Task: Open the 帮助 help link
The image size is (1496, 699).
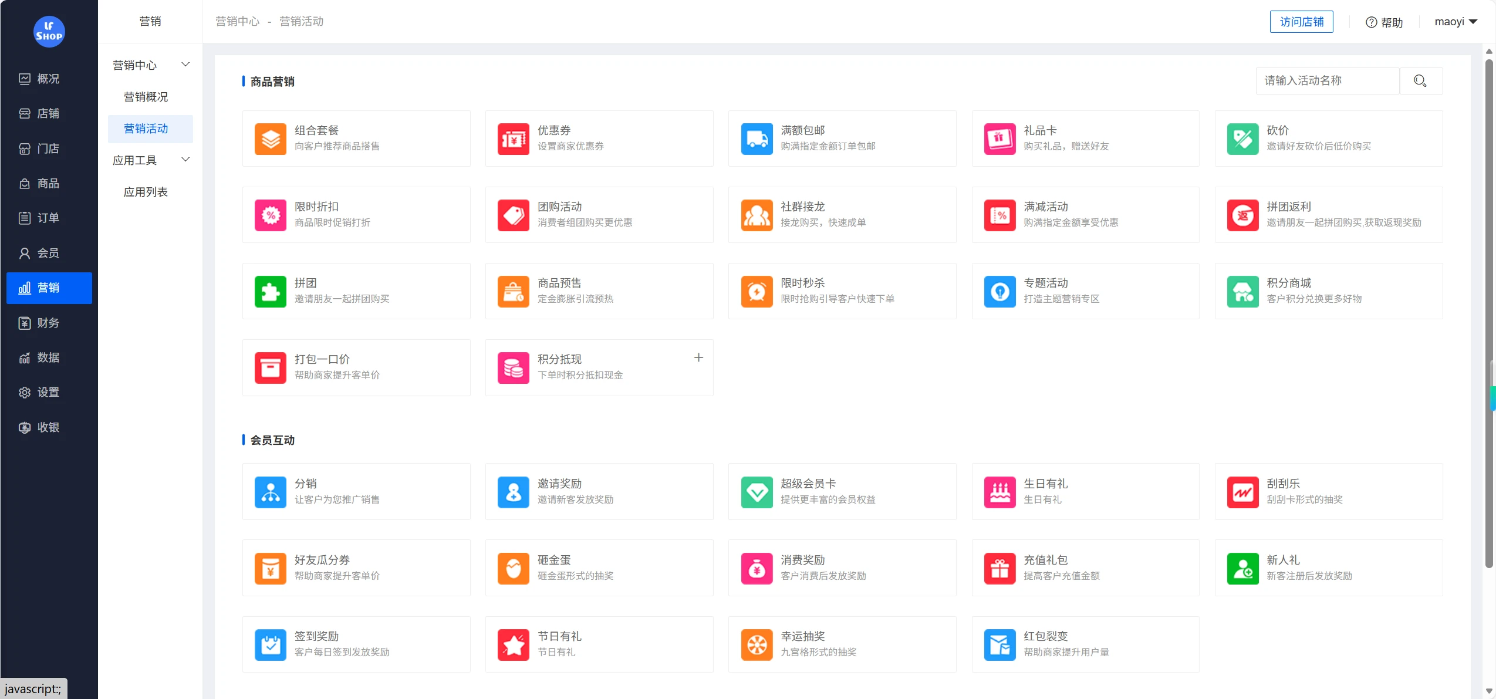Action: tap(1384, 22)
